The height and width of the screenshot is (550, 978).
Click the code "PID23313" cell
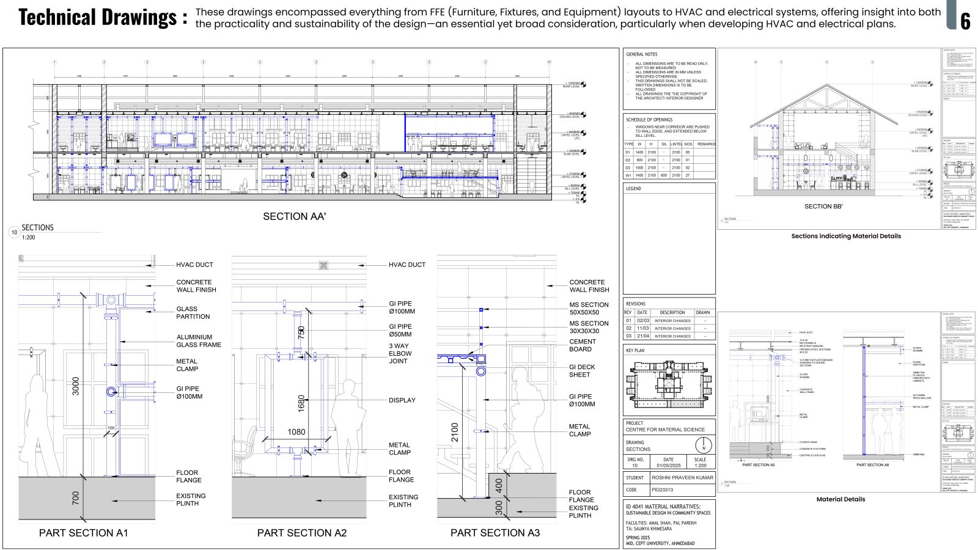click(662, 490)
